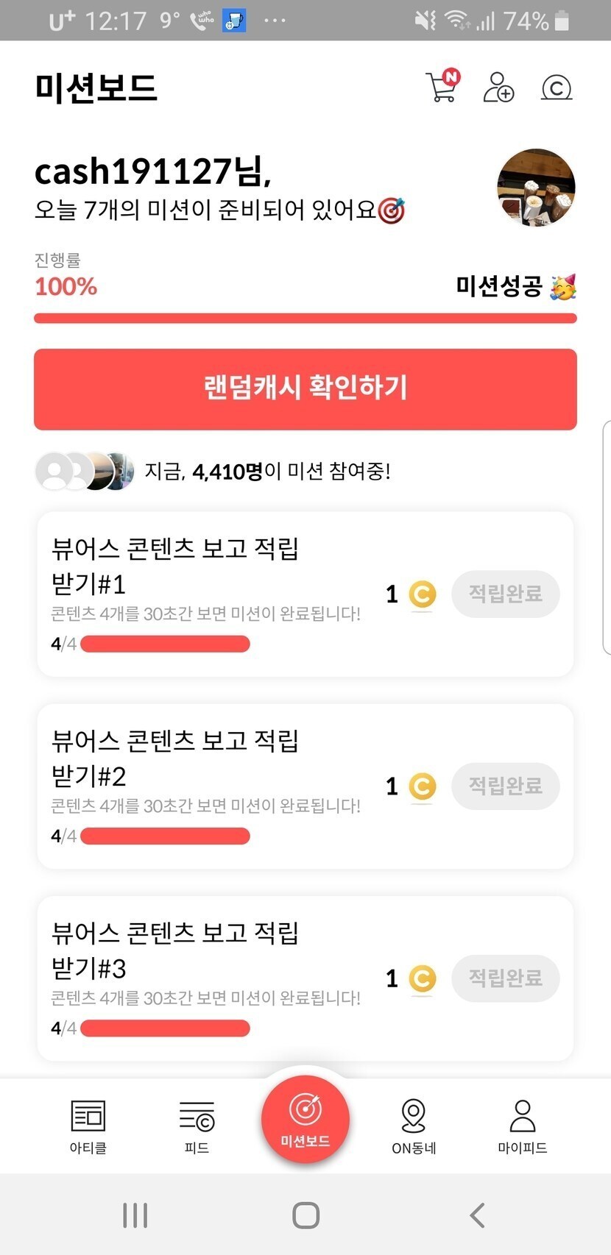Screen dimensions: 611x1255
Task: Open the 마이피드 tab
Action: pos(522,1126)
